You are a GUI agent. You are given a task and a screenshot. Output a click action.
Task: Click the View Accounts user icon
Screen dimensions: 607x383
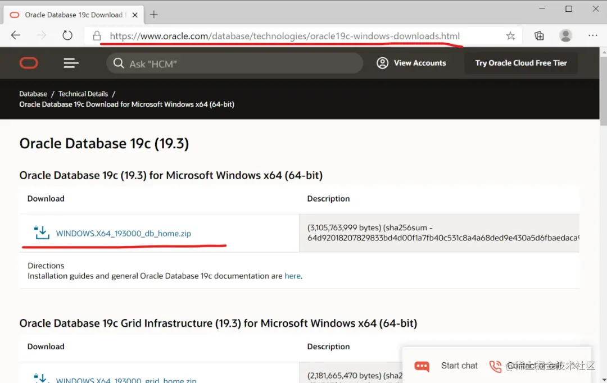coord(383,63)
